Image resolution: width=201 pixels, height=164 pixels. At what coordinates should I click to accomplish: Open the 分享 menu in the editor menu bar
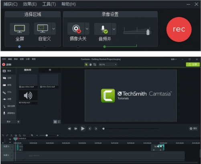pos(28,59)
